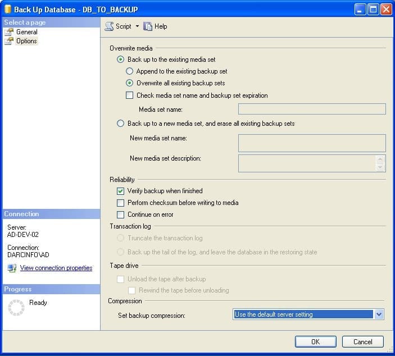395x356 pixels.
Task: Click the AD-DEV-02 server name
Action: click(x=23, y=235)
